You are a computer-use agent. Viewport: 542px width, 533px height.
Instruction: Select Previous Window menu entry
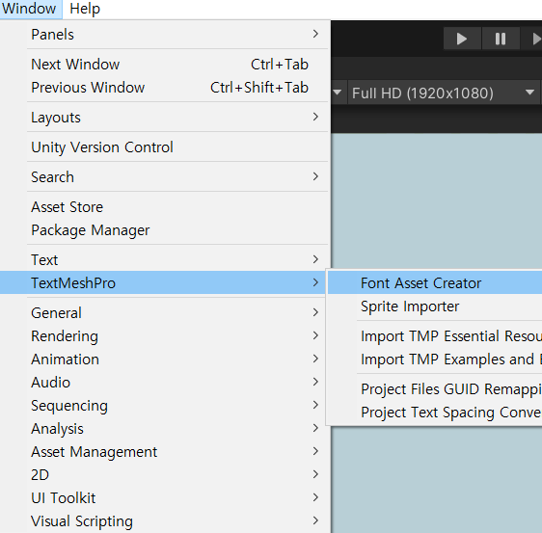(x=164, y=88)
